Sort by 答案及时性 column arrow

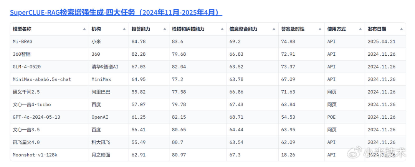(x=320, y=29)
